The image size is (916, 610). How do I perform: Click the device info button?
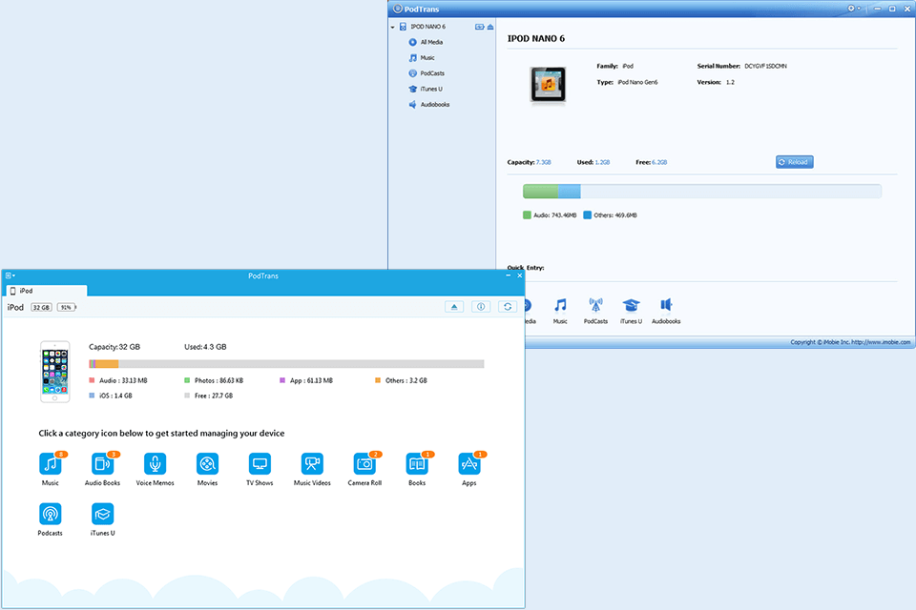481,307
